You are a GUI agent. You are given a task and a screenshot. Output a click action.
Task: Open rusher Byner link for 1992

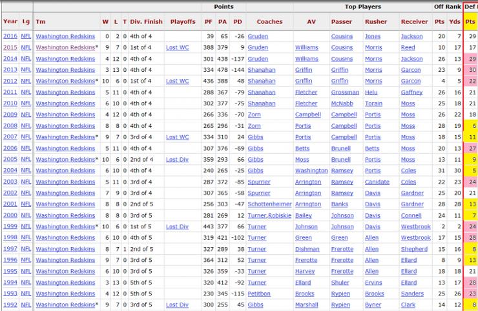[x=373, y=305]
